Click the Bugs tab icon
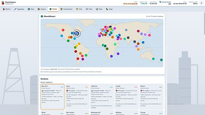205x115 pixels. coord(107,9)
